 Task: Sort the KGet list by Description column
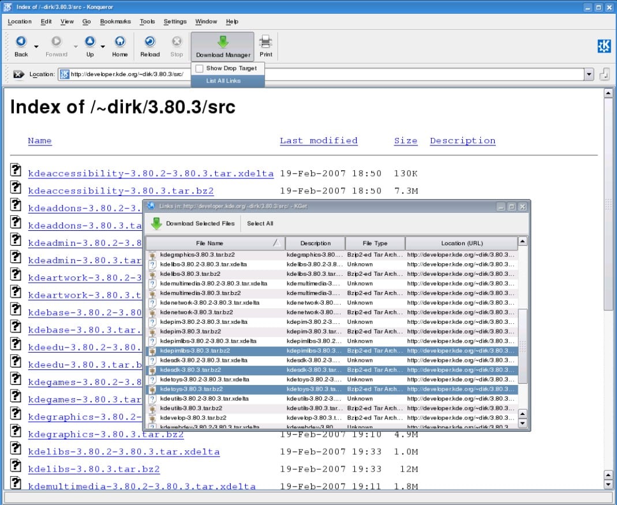315,243
